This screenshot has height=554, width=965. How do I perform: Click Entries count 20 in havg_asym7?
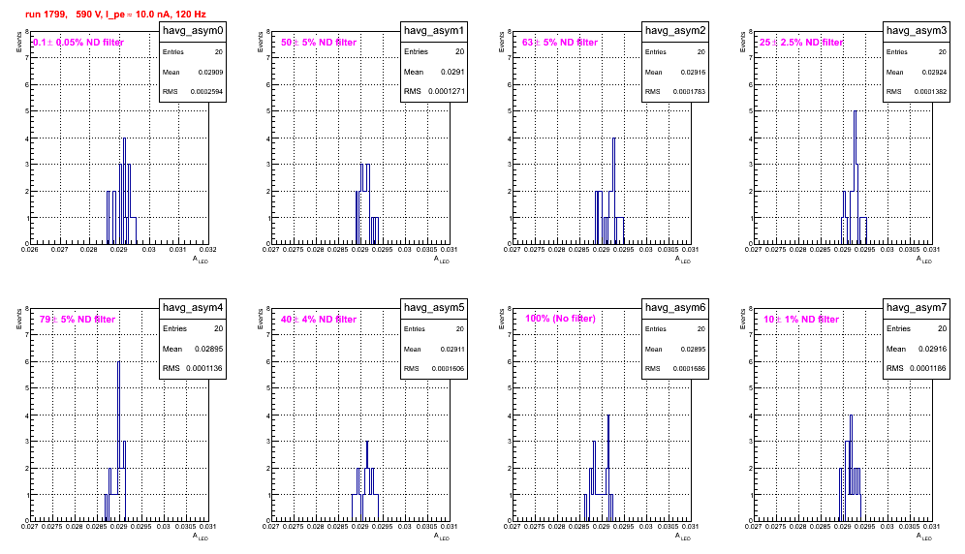[x=942, y=328]
